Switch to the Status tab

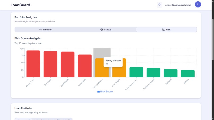tap(106, 30)
